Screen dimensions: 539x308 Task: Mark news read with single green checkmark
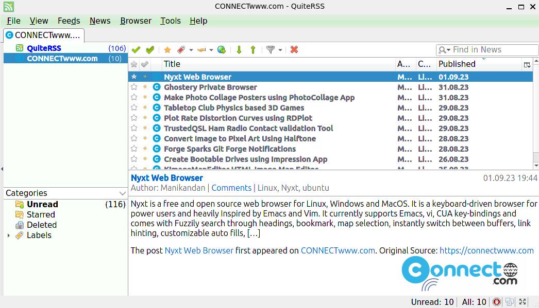(136, 50)
